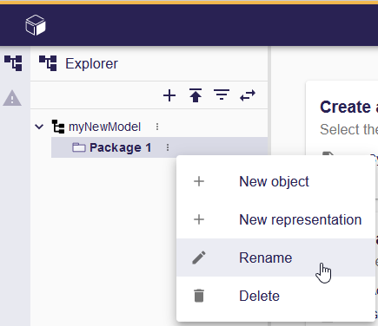Toggle explorer synchronization arrows icon
This screenshot has height=326, width=378.
pos(248,95)
